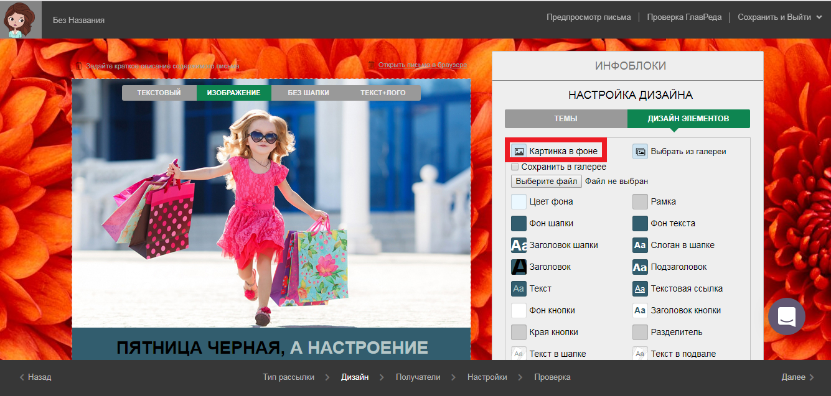
Task: Open the live chat widget
Action: tap(786, 316)
